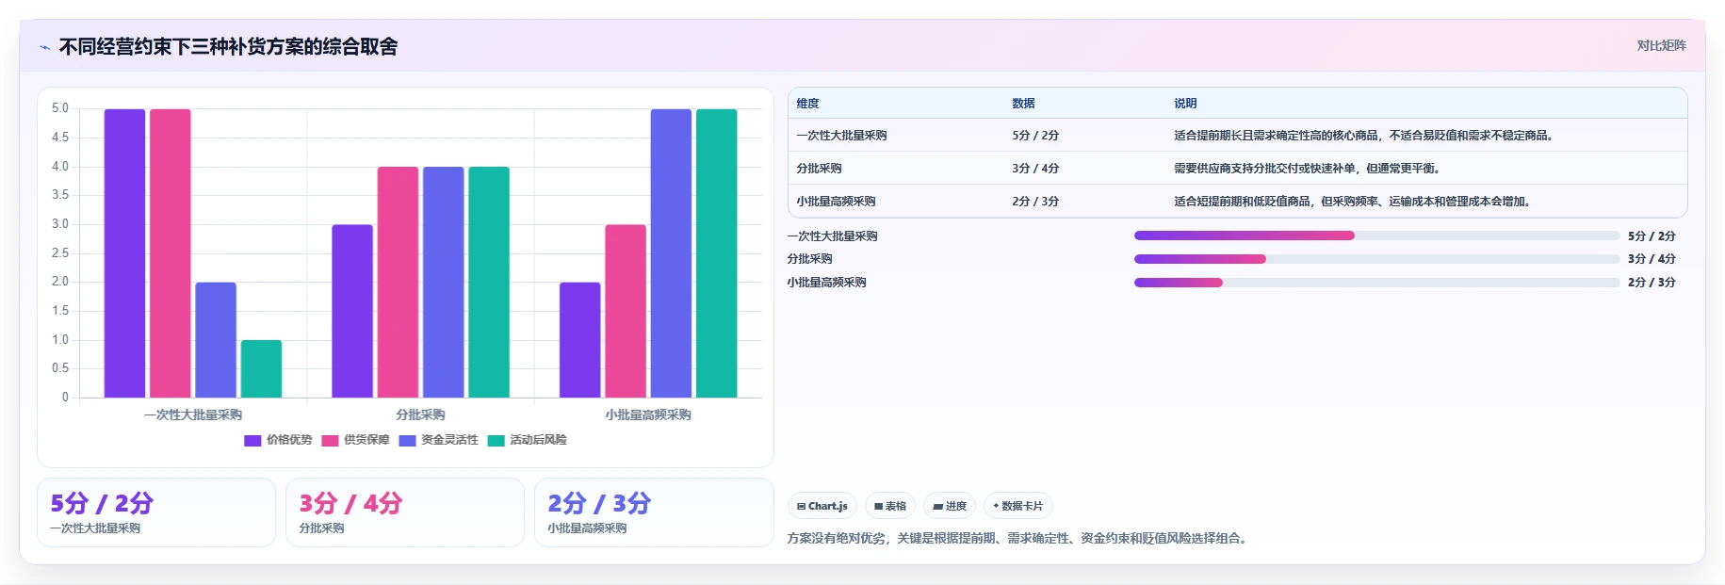
Task: Select the 表格 chip
Action: click(x=890, y=506)
